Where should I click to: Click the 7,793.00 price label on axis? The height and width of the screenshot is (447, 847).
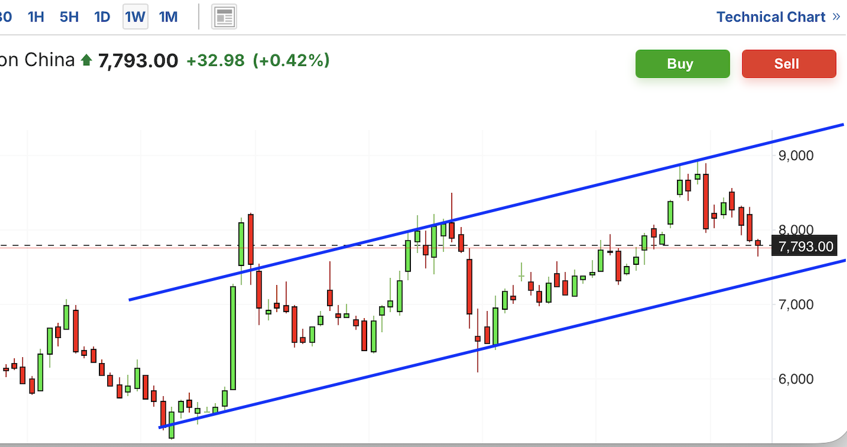pyautogui.click(x=804, y=246)
